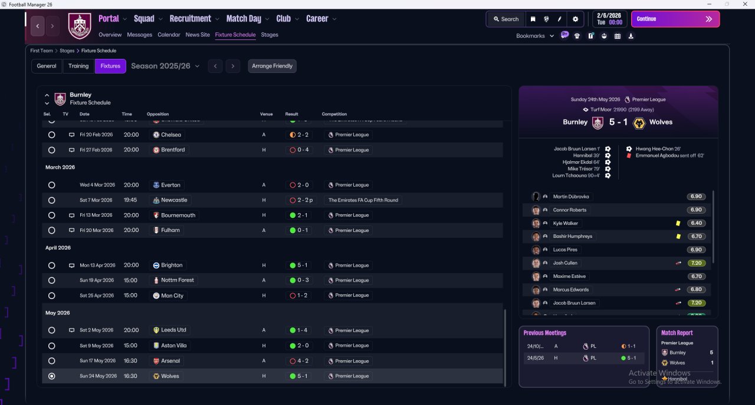Click the pencil edit icon
The width and height of the screenshot is (755, 405).
pyautogui.click(x=560, y=19)
